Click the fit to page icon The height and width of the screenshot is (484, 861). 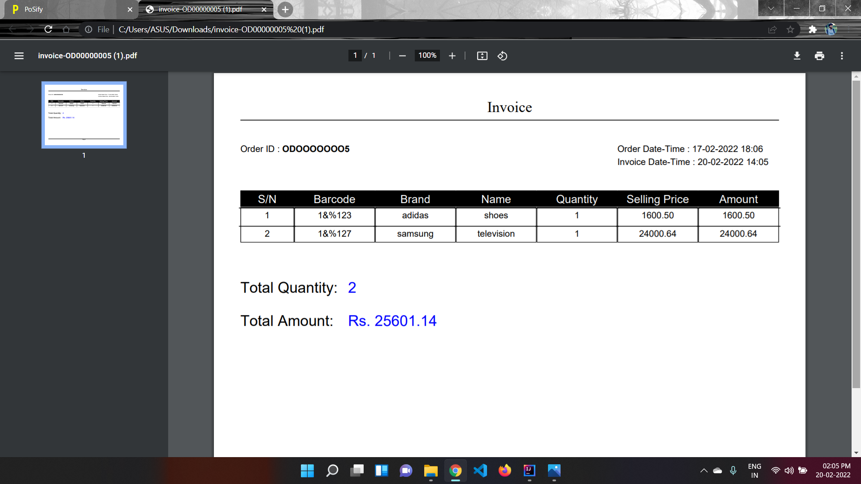(482, 56)
